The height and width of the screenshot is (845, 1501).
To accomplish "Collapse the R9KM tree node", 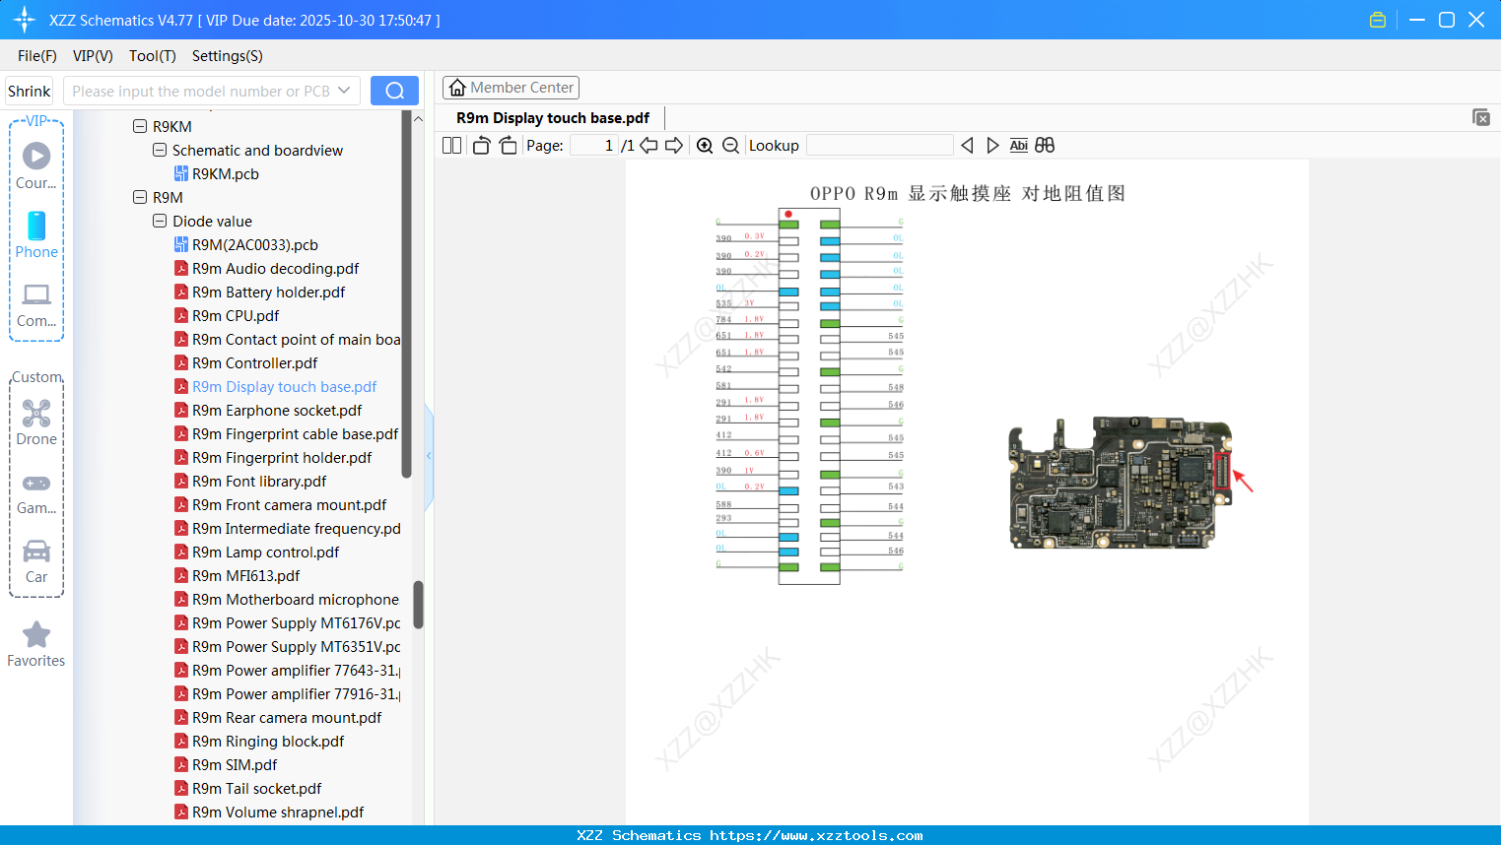I will tap(140, 126).
